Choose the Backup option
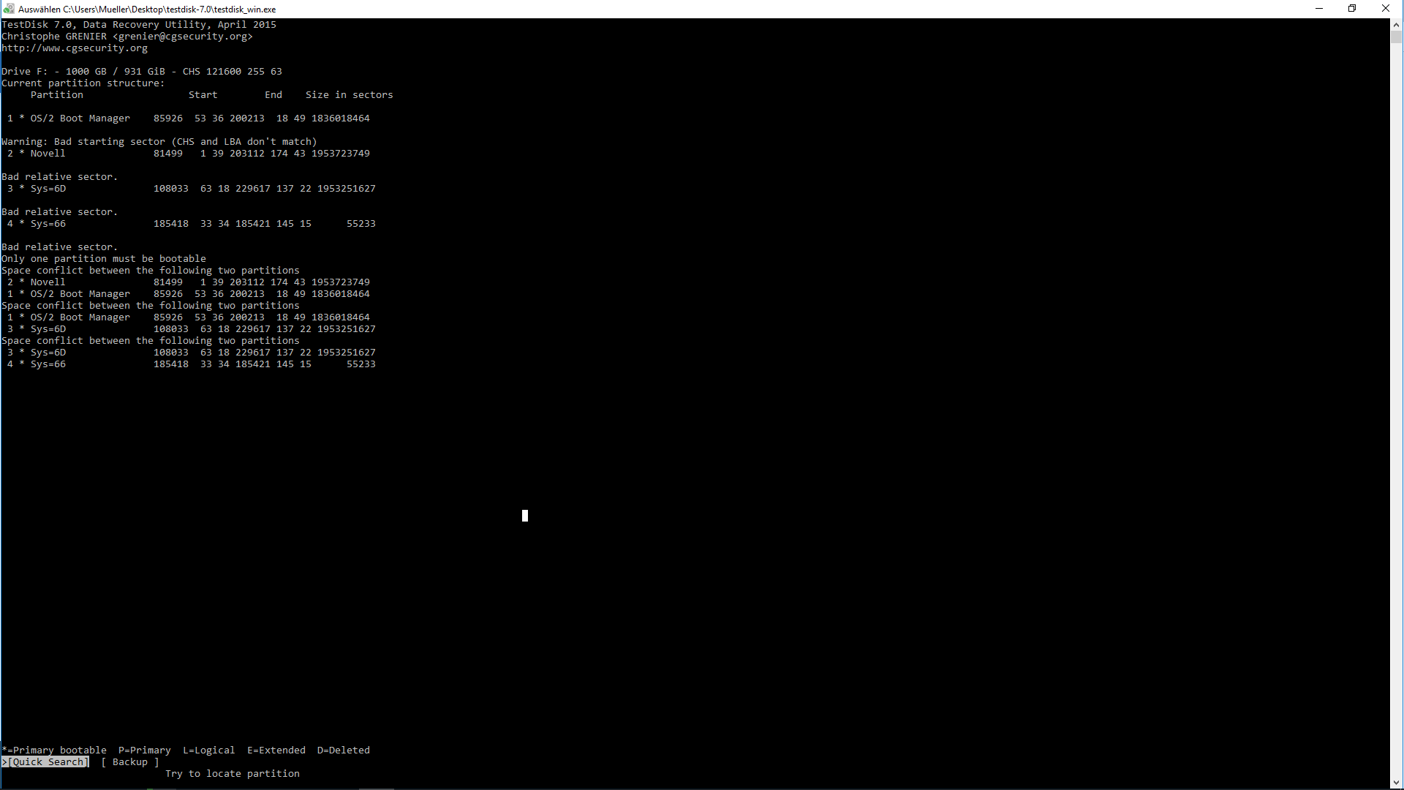Image resolution: width=1404 pixels, height=790 pixels. (x=130, y=762)
